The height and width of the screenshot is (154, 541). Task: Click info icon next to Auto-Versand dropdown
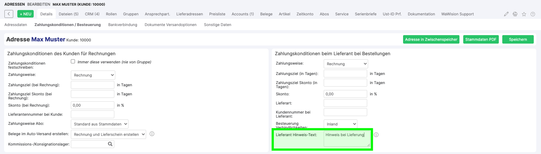point(152,134)
